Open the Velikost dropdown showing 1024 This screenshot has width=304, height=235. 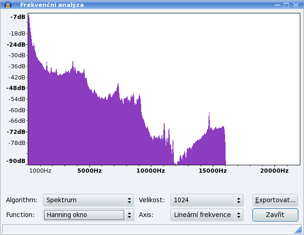(x=207, y=200)
